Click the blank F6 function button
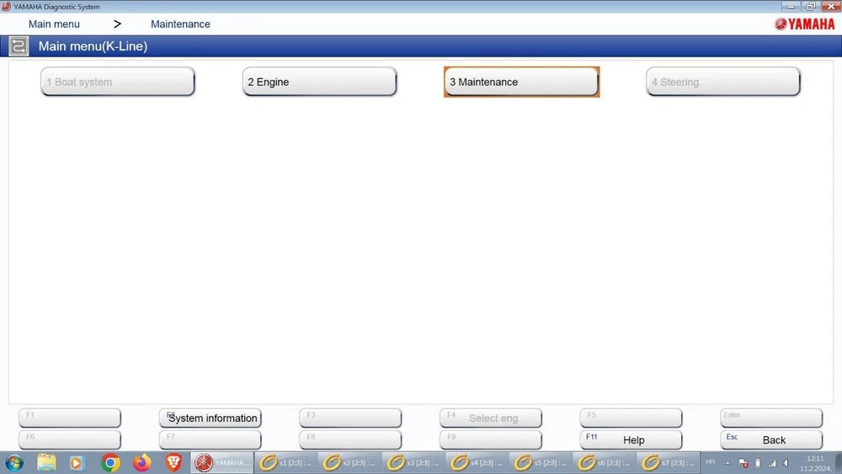Screen dimensions: 842x474 [x=70, y=439]
